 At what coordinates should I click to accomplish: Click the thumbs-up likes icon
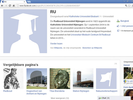click(118, 26)
